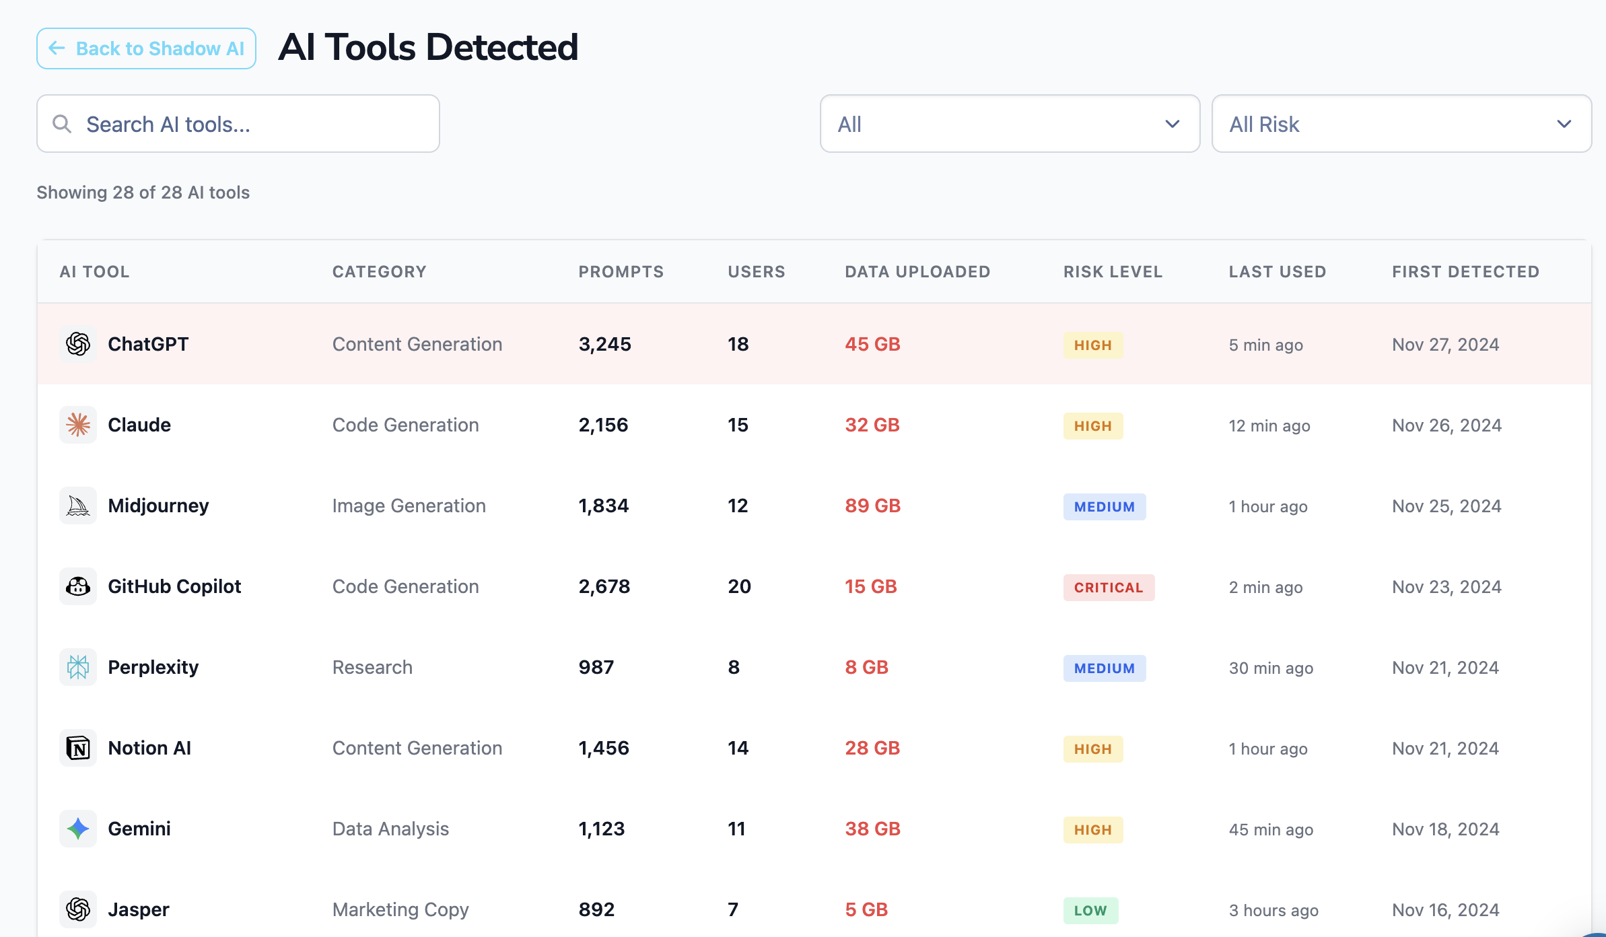Open the Gemini tool name
1606x937 pixels.
click(139, 829)
